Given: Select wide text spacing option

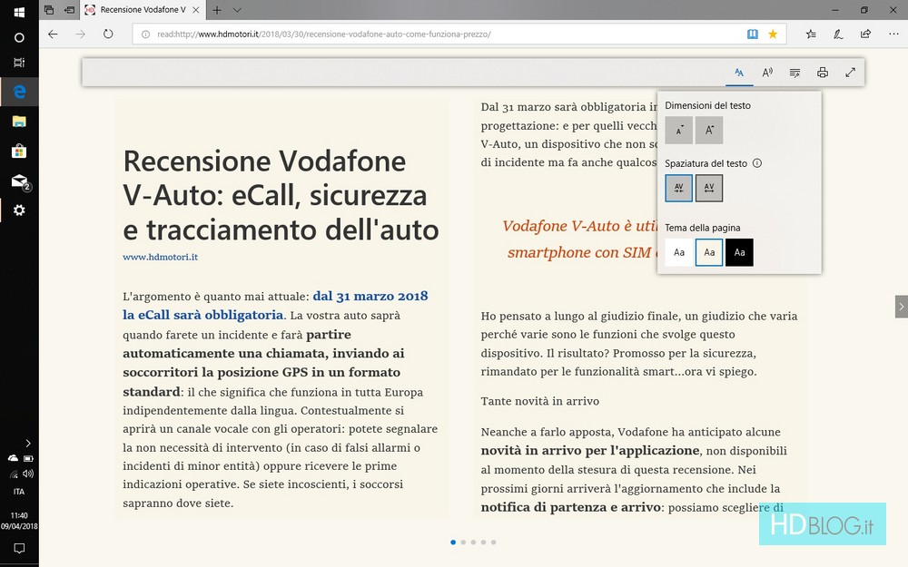Looking at the screenshot, I should click(x=709, y=188).
